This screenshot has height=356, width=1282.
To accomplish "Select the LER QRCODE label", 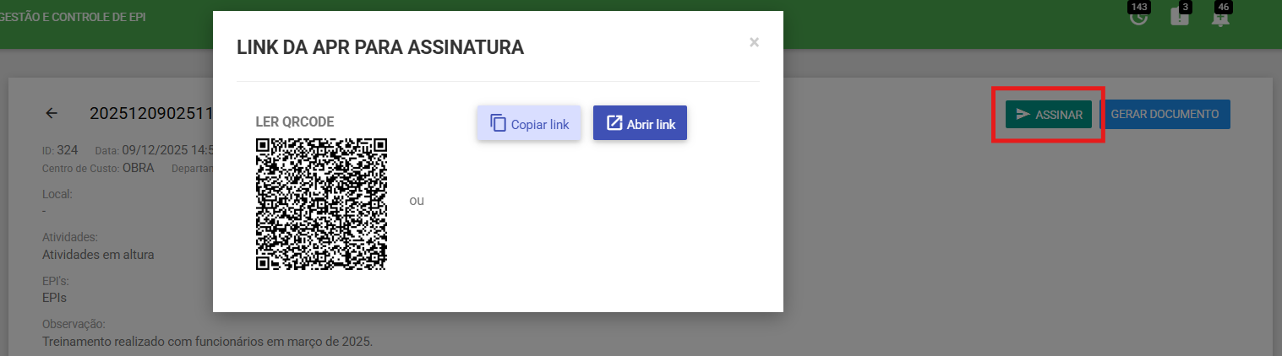I will click(295, 121).
